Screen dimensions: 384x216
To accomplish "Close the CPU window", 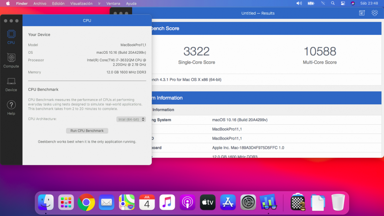I will [x=6, y=21].
